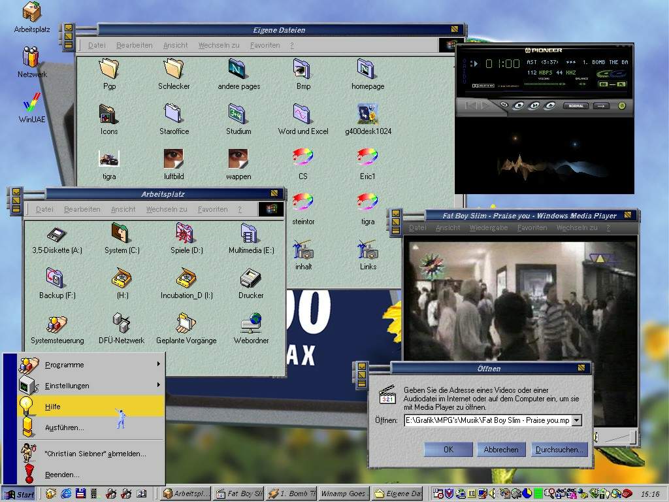The width and height of the screenshot is (669, 502).
Task: Toggle the PL playlist on the Winamp player
Action: point(621,84)
